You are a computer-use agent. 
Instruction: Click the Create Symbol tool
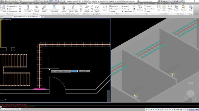pyautogui.click(x=127, y=11)
